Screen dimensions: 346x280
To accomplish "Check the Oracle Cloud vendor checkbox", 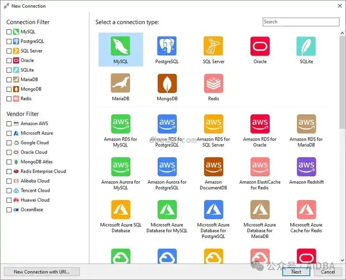I will [9, 152].
